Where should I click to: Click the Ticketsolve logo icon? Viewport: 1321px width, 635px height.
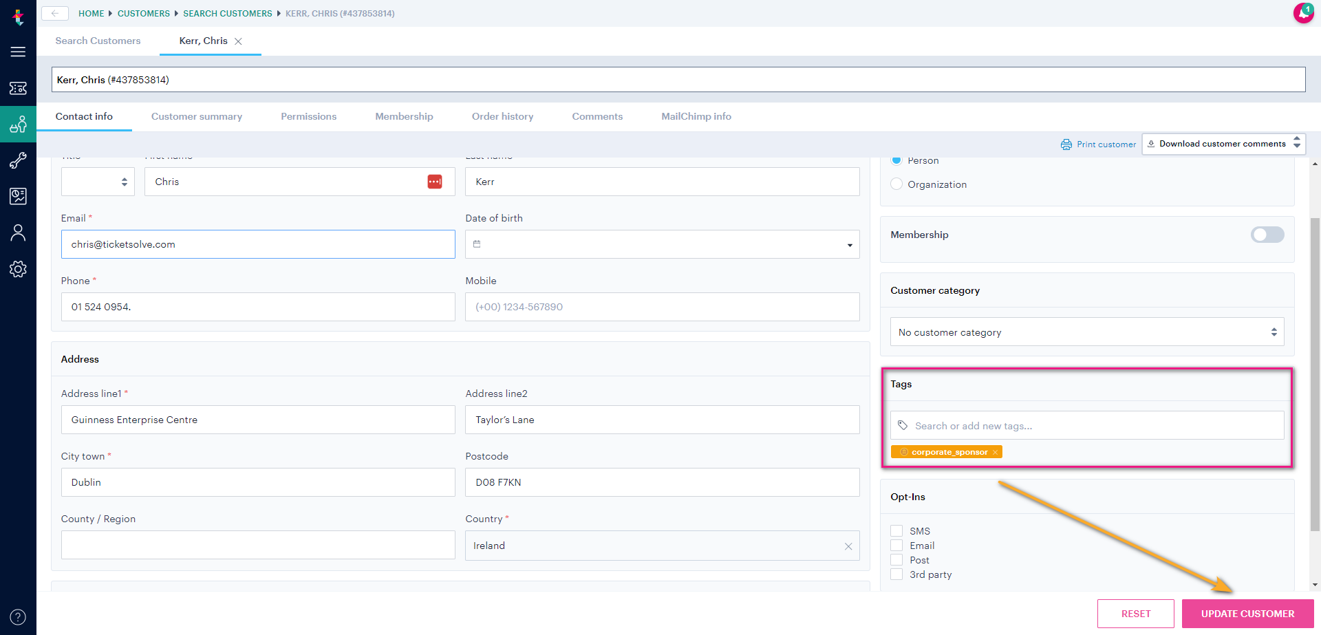(x=19, y=17)
